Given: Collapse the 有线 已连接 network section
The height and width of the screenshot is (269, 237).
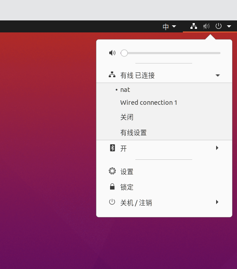Looking at the screenshot, I should click(217, 75).
